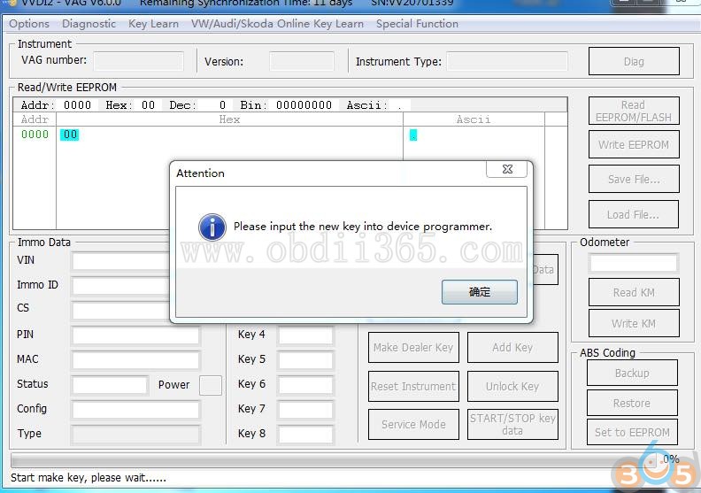Click the 'Start make key, please wait' status text

[x=89, y=478]
